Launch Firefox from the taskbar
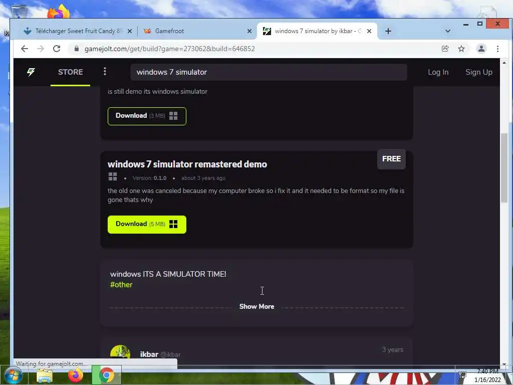The height and width of the screenshot is (385, 513). 75,375
